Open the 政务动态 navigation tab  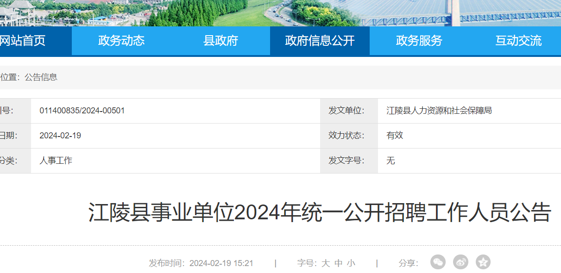[121, 41]
